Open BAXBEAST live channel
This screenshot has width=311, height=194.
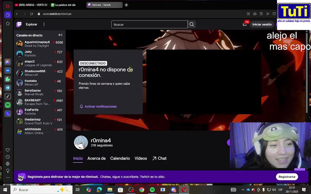coord(40,102)
